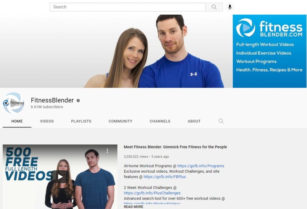View the Channels tab
The height and width of the screenshot is (209, 307).
point(160,121)
